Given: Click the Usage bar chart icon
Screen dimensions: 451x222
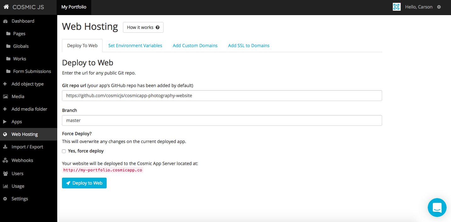Looking at the screenshot, I should tap(5, 186).
